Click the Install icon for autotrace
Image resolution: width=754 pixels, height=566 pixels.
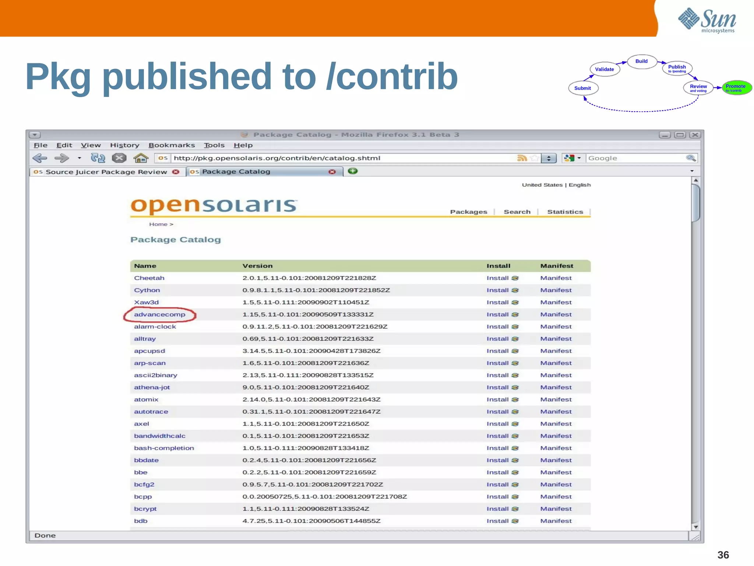[515, 412]
